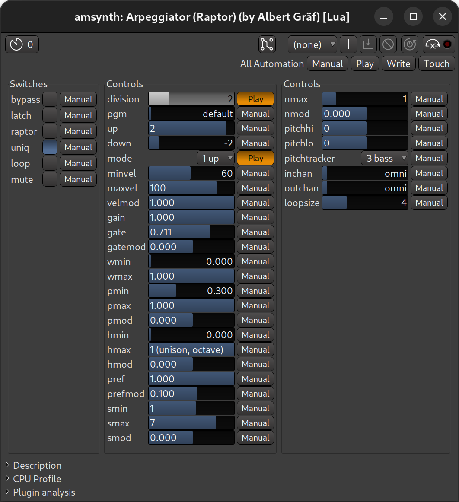459x502 pixels.
Task: Click the pmin slider showing 0.300
Action: click(191, 291)
